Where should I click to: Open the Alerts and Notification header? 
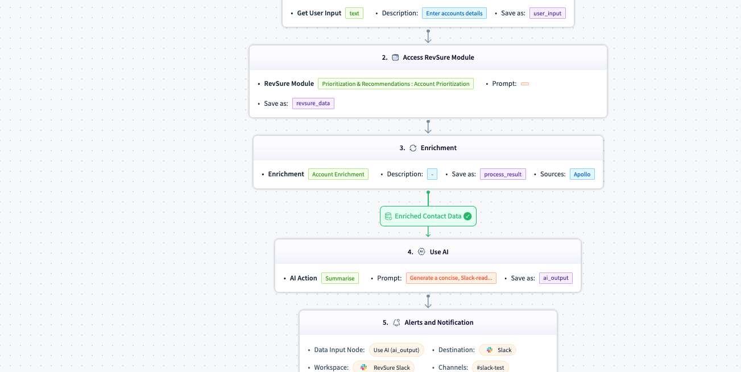coord(428,323)
